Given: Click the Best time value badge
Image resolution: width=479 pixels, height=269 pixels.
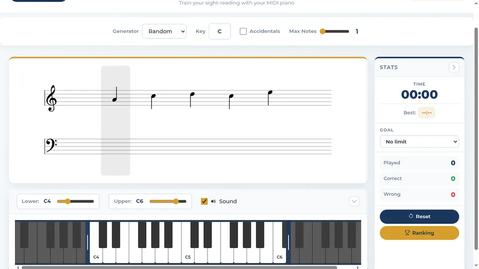Looking at the screenshot, I should 427,113.
